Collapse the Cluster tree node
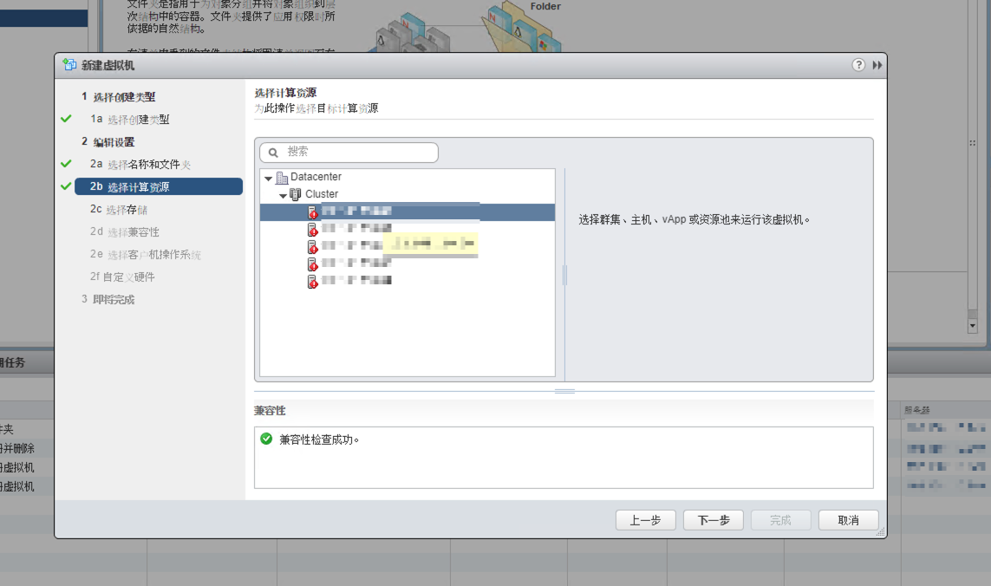The width and height of the screenshot is (991, 586). tap(283, 195)
